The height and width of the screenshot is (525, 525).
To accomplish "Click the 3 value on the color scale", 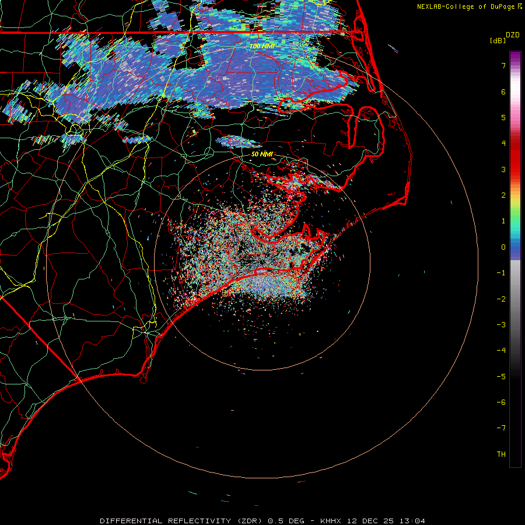I will 503,169.
